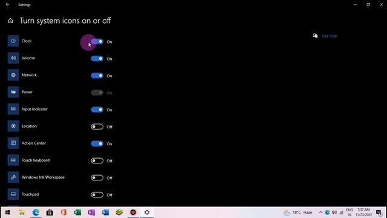The width and height of the screenshot is (387, 218).
Task: Toggle the Volume system icon switch
Action: [97, 59]
